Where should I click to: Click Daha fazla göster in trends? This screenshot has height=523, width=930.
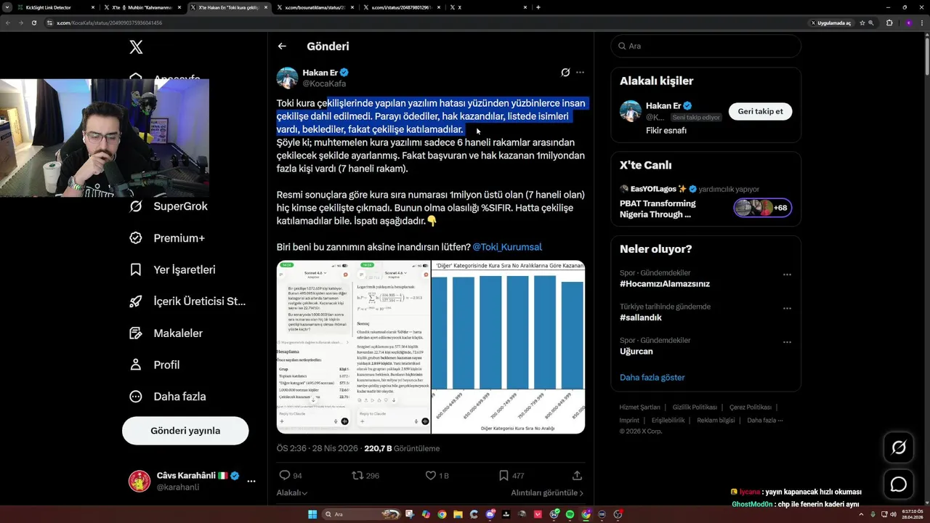click(652, 378)
